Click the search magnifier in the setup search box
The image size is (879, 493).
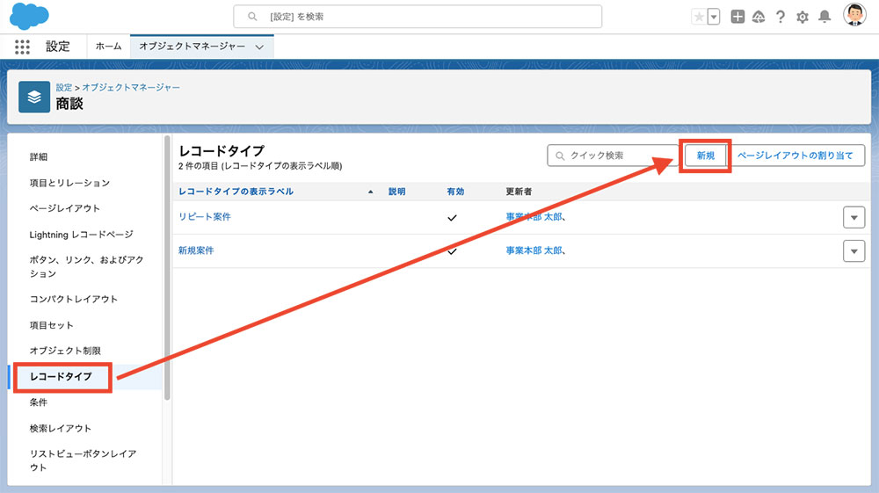point(253,17)
